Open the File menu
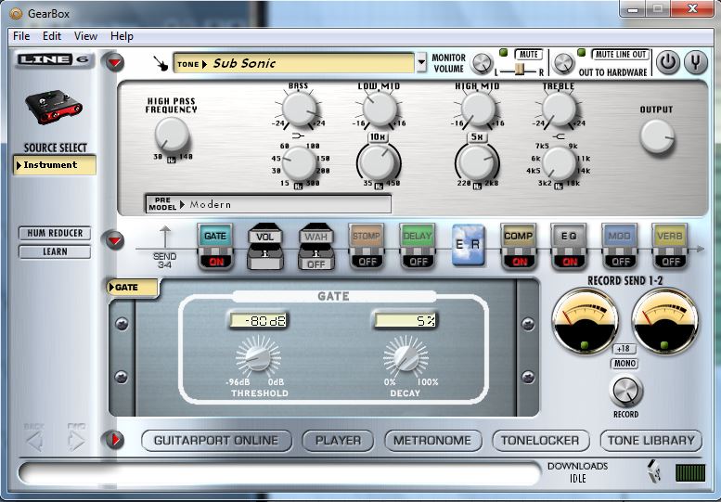 tap(21, 36)
